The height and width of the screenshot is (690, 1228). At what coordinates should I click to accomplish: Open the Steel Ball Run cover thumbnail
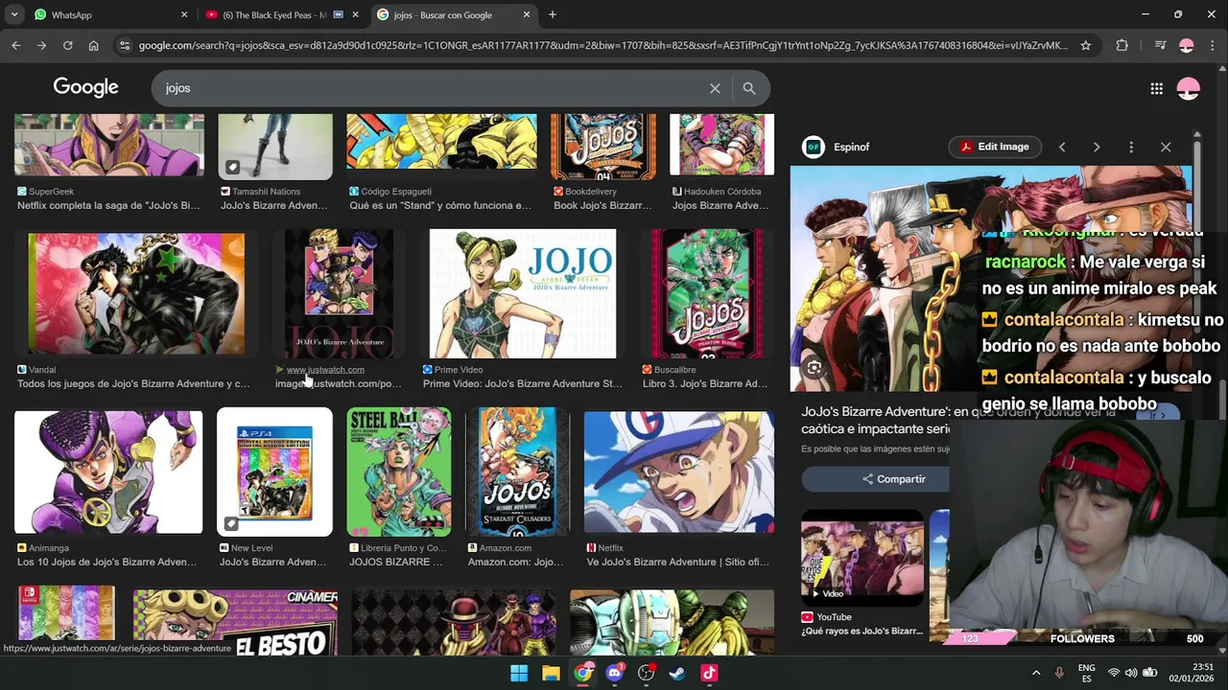pyautogui.click(x=398, y=471)
